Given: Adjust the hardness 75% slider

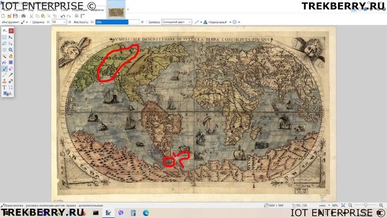Looking at the screenshot, I should [x=117, y=22].
